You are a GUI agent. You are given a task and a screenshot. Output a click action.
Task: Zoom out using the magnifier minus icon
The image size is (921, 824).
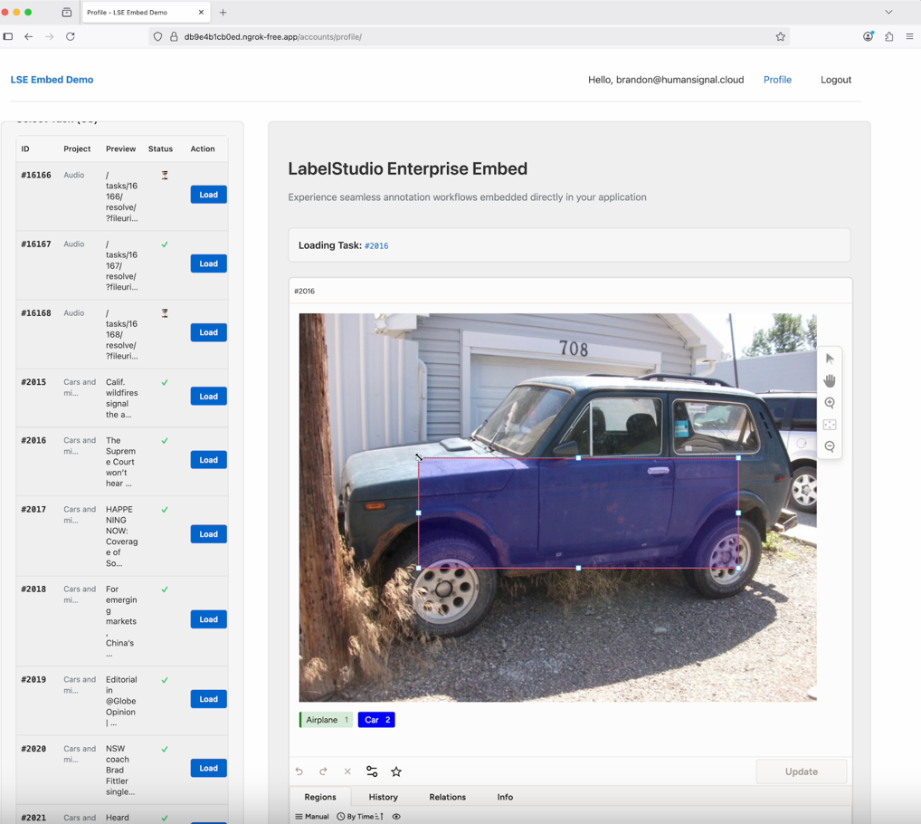coord(830,446)
